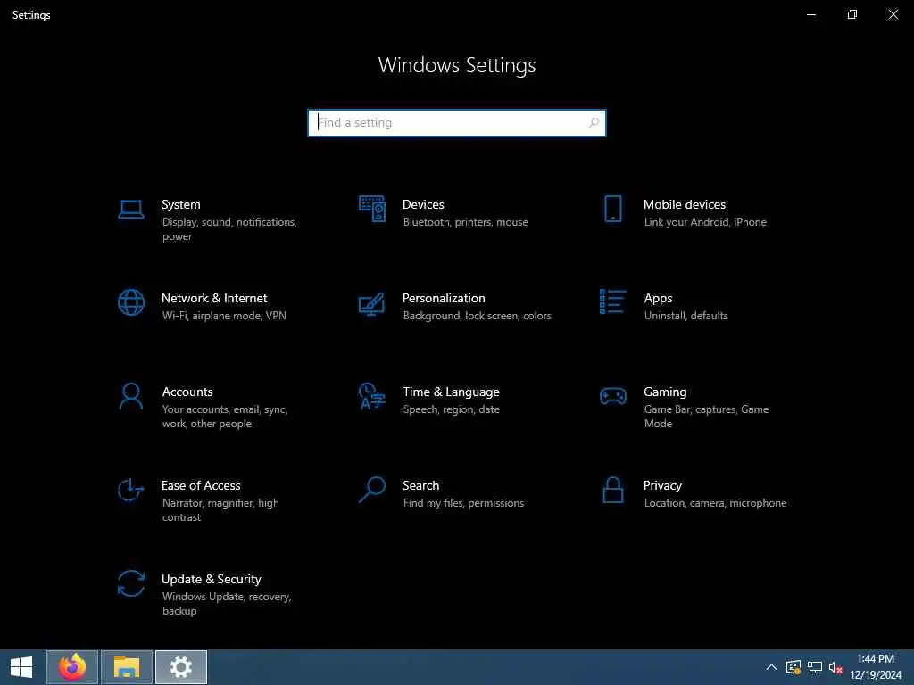914x685 pixels.
Task: Click the magnifier icon in the search box
Action: [594, 123]
